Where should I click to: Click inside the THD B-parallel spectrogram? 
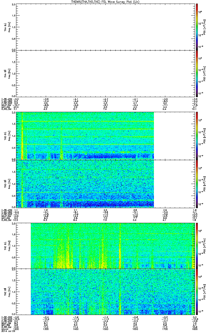85,183
